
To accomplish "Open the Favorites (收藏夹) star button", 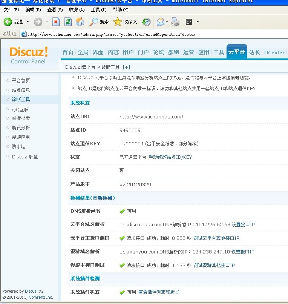I will point(125,22).
